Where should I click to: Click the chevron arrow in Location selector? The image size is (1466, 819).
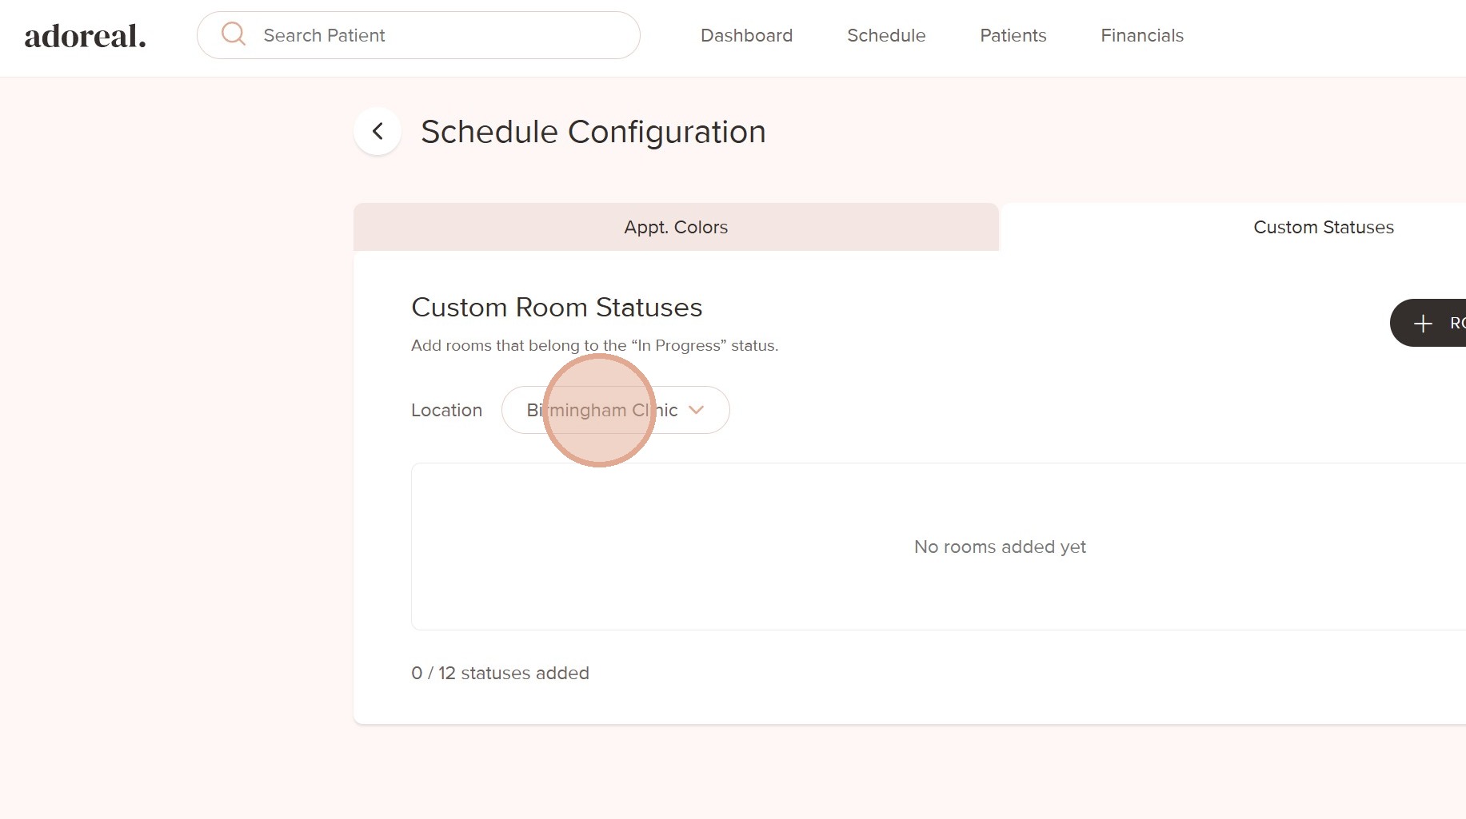point(697,410)
